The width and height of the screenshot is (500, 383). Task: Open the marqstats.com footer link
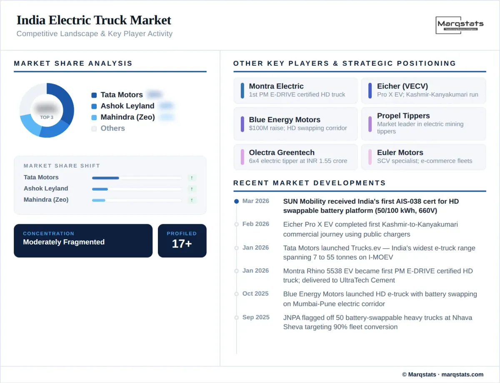(x=462, y=374)
